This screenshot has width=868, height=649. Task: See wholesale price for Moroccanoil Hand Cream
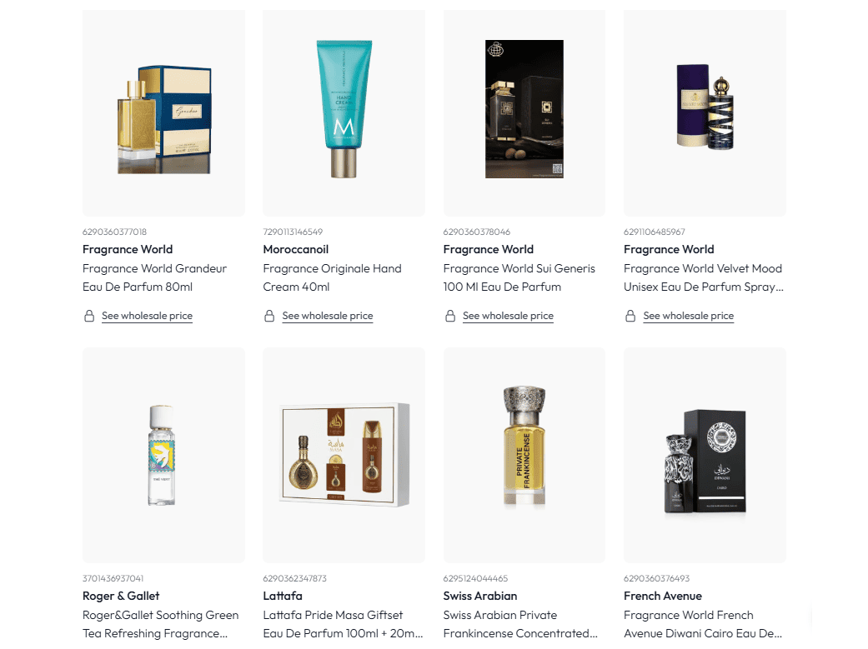pyautogui.click(x=328, y=316)
